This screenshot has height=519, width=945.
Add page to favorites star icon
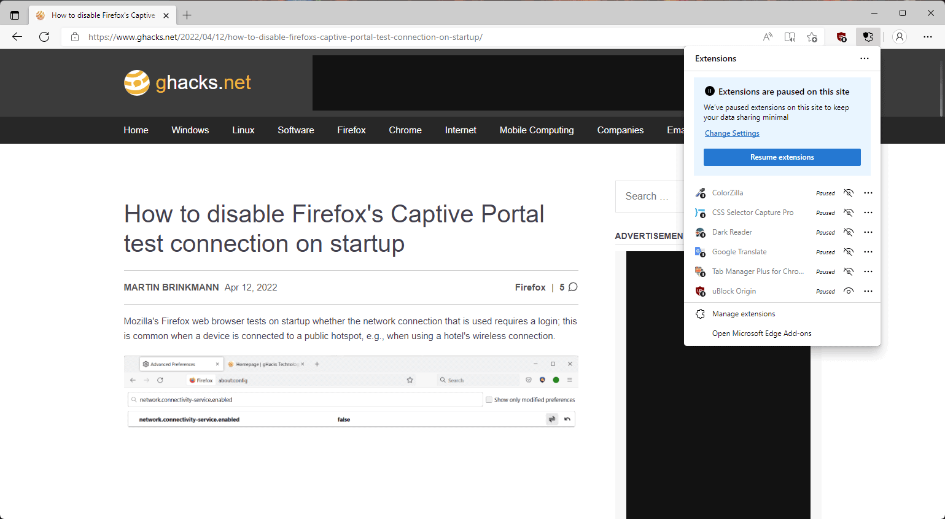tap(812, 37)
